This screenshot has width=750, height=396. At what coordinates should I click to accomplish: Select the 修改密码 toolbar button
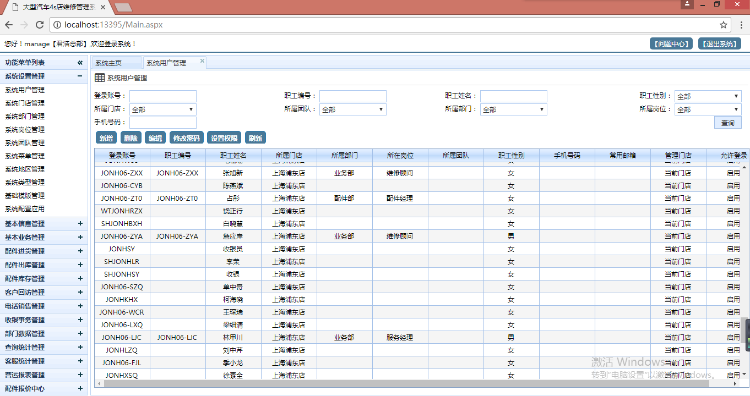186,137
